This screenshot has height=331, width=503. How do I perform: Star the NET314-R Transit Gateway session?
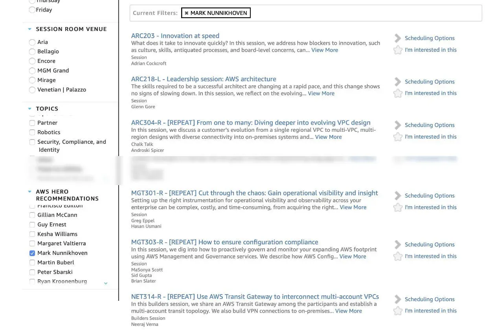pos(398,311)
